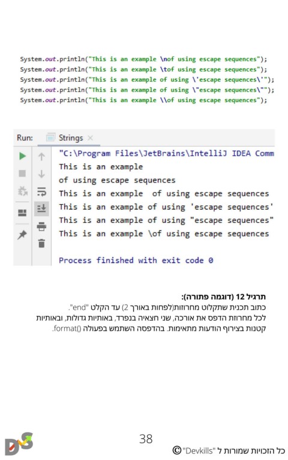Click the green Rerun play icon
This screenshot has height=460, width=288.
click(x=22, y=156)
